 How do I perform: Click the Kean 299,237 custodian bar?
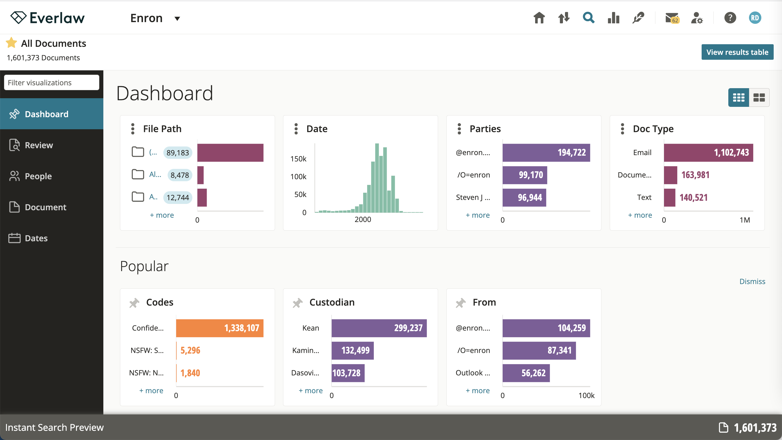click(379, 328)
